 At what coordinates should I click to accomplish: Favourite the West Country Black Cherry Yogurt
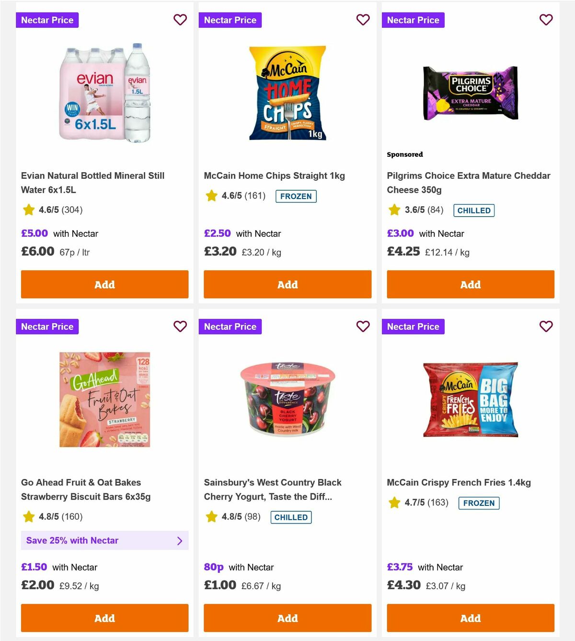363,326
